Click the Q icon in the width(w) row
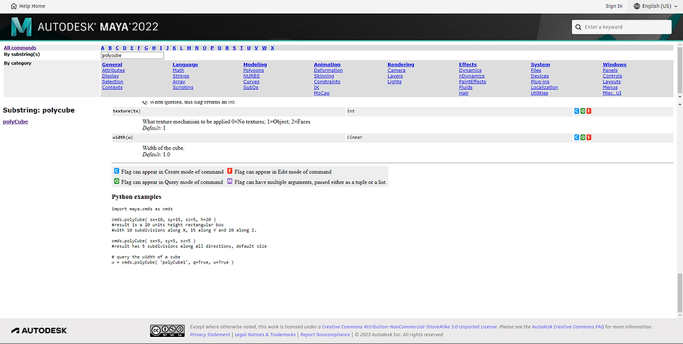Viewport: 683px width, 344px height. [582, 137]
